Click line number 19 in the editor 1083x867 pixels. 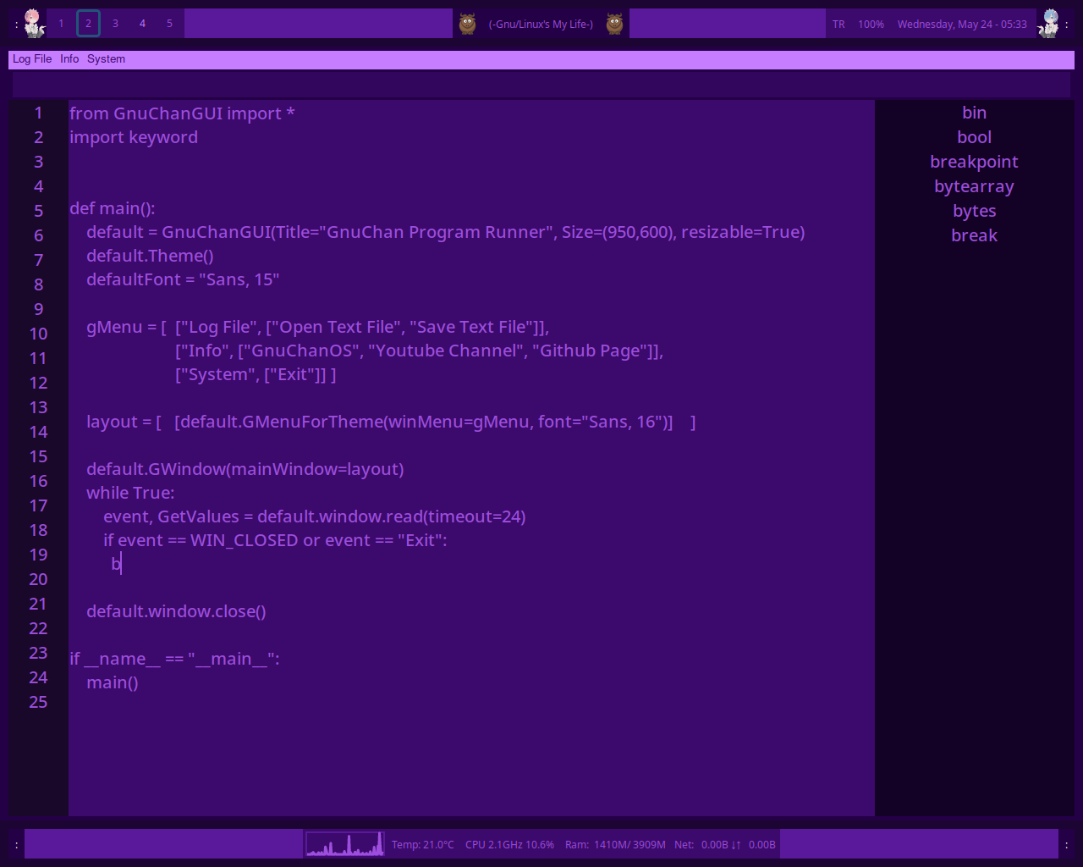coord(38,555)
